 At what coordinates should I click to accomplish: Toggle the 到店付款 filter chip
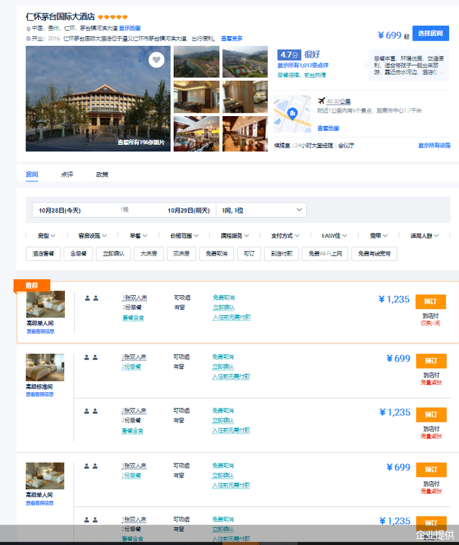click(x=281, y=254)
